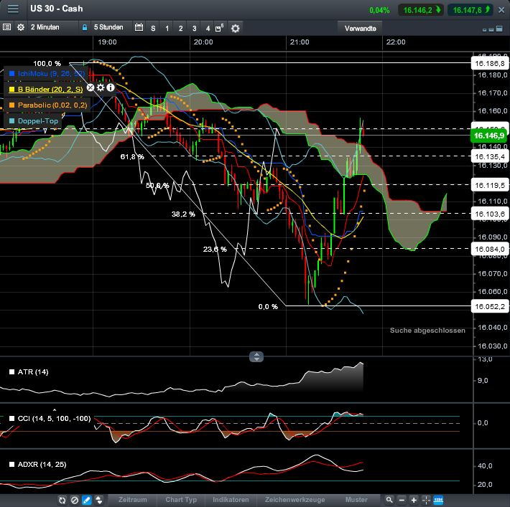
Task: Click the 16.119,5 price axis label
Action: pyautogui.click(x=489, y=185)
